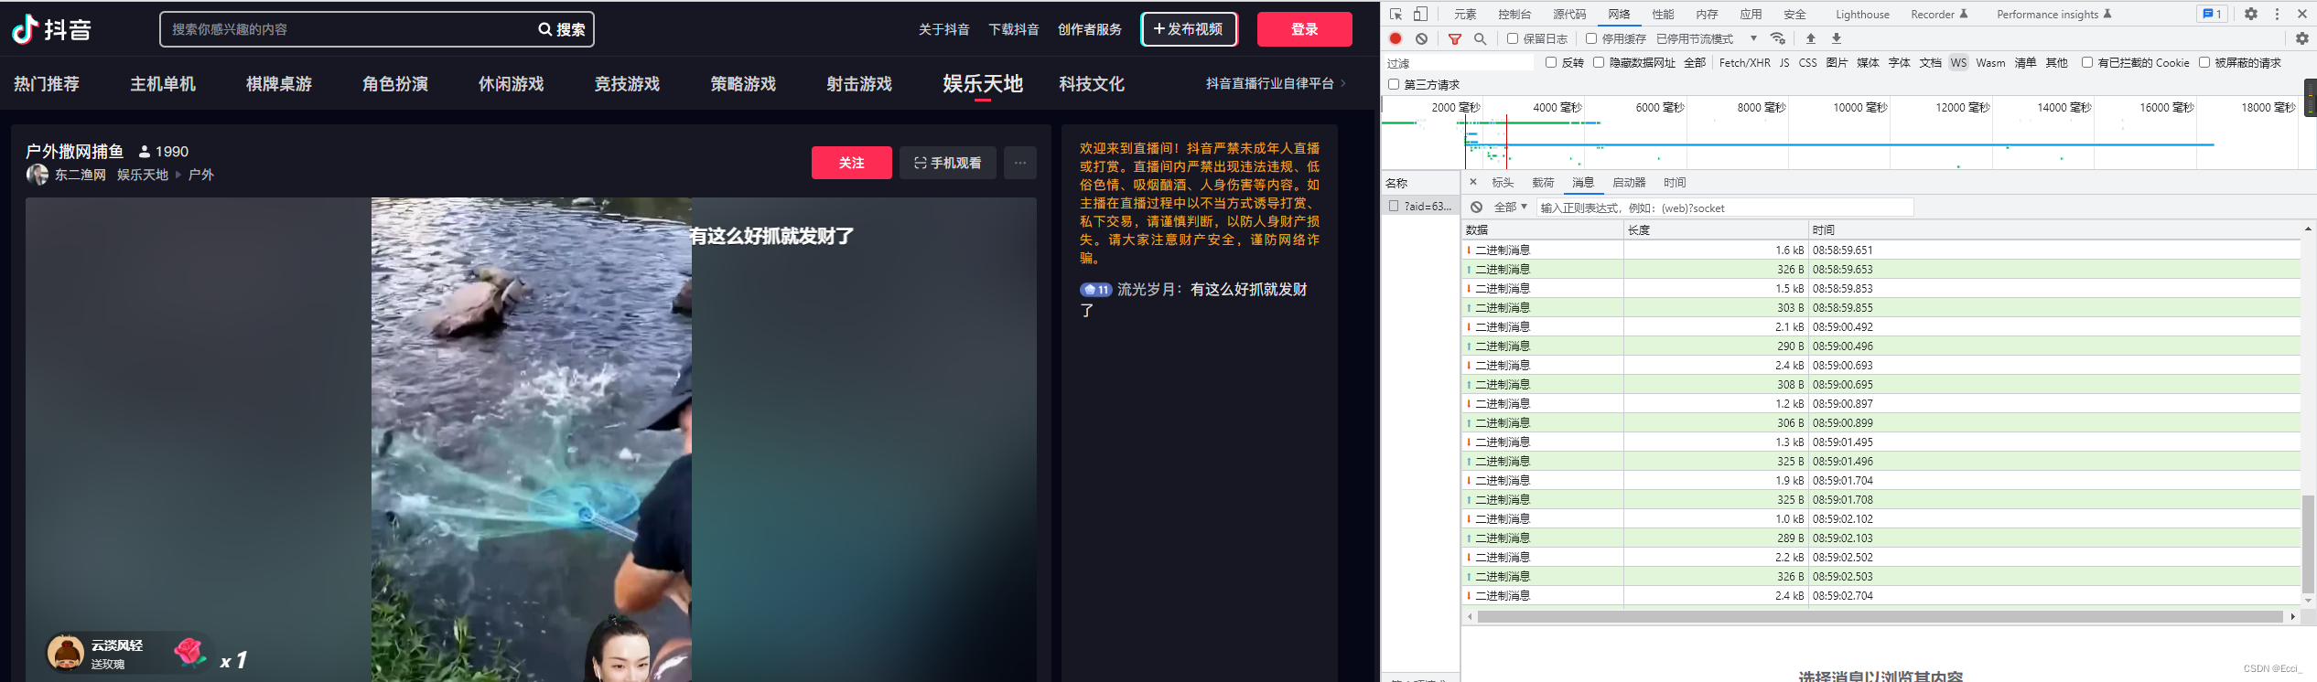Click the 关注 follow button
The image size is (2317, 682).
pos(852,163)
